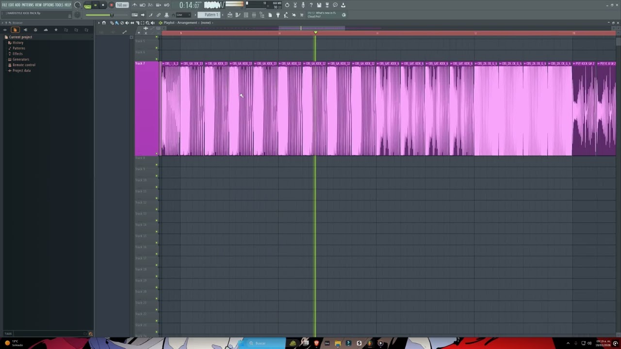Image resolution: width=621 pixels, height=349 pixels.
Task: Select the favorites star browser tab
Action: pos(56,30)
